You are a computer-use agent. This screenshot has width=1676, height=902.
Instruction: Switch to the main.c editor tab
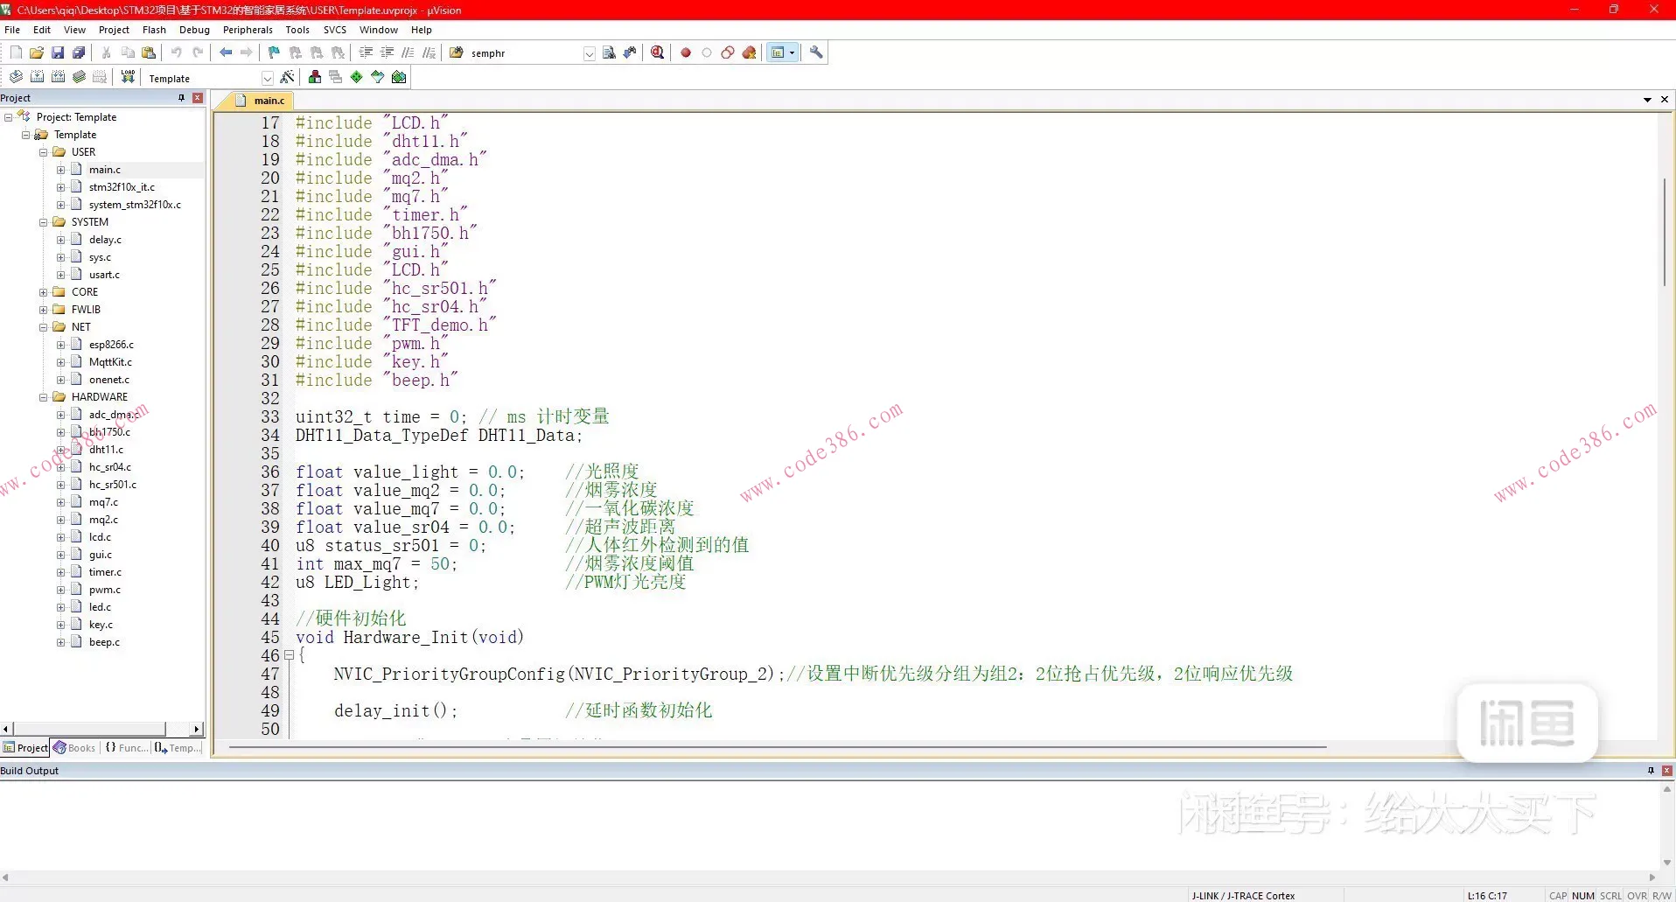click(261, 101)
